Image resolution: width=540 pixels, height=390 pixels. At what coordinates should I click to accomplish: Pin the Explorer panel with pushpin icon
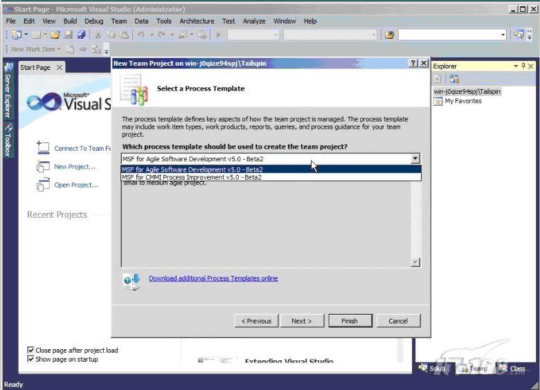523,66
